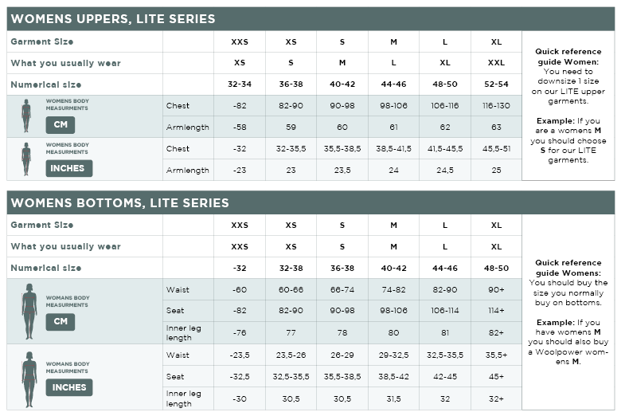The width and height of the screenshot is (625, 416).
Task: Select the INCHES badge in Womens Uppers table
Action: [x=68, y=167]
